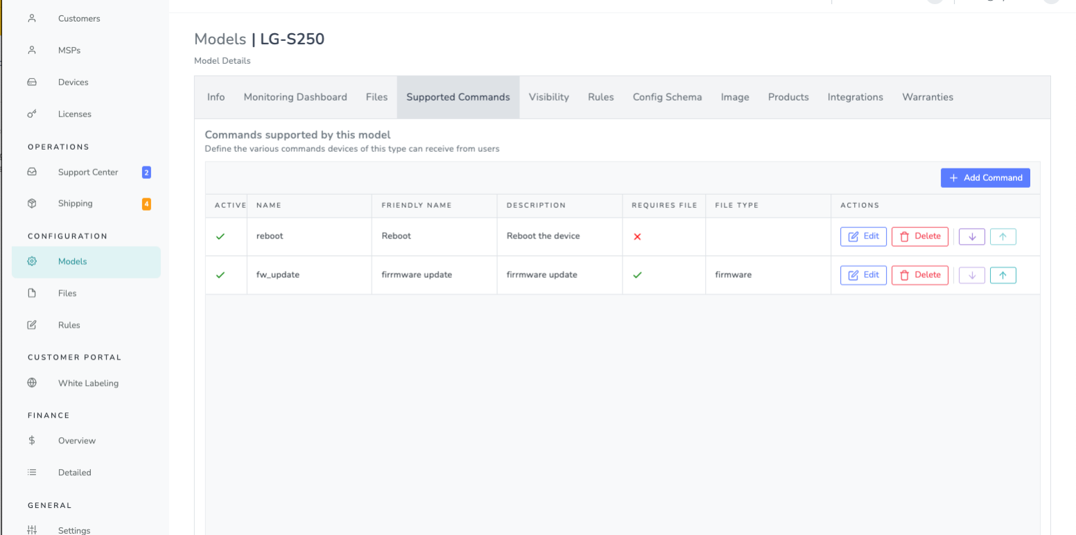Viewport: 1076px width, 535px height.
Task: Delete the reboot command
Action: click(x=920, y=236)
